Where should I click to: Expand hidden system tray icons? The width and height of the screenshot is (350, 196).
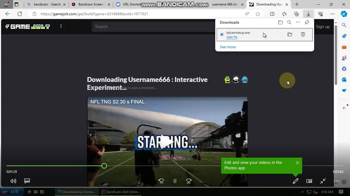point(302,192)
